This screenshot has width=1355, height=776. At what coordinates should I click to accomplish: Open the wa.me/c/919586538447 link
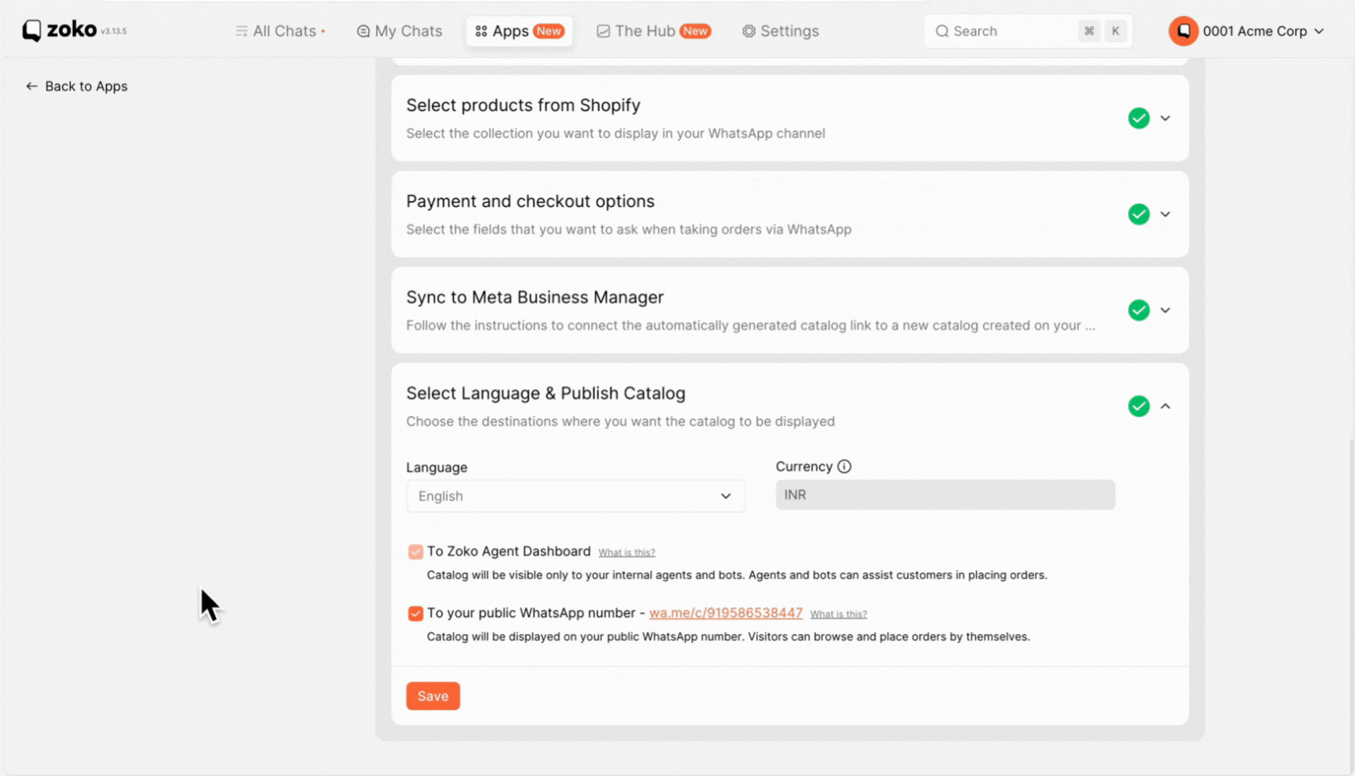pos(726,613)
